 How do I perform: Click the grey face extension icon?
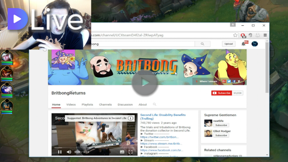[250, 35]
